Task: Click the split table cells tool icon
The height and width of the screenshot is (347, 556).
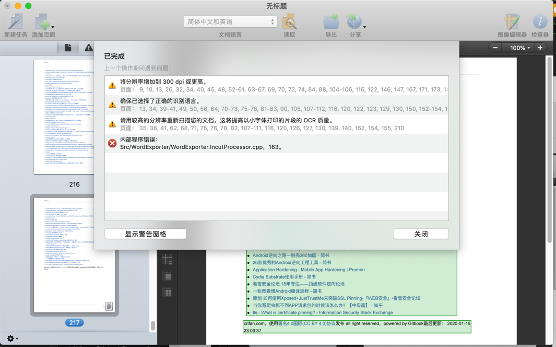Action: tap(167, 292)
